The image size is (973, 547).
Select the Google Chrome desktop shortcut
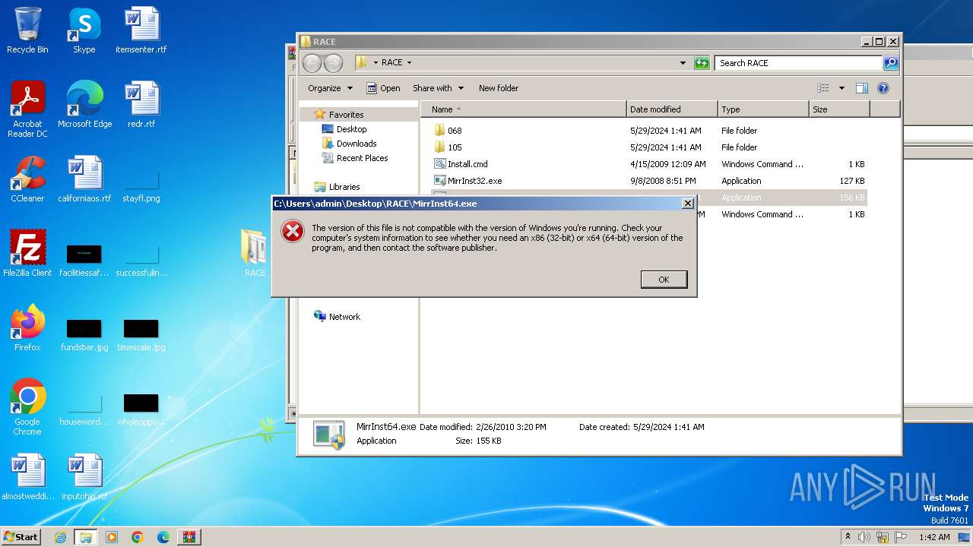[x=27, y=407]
